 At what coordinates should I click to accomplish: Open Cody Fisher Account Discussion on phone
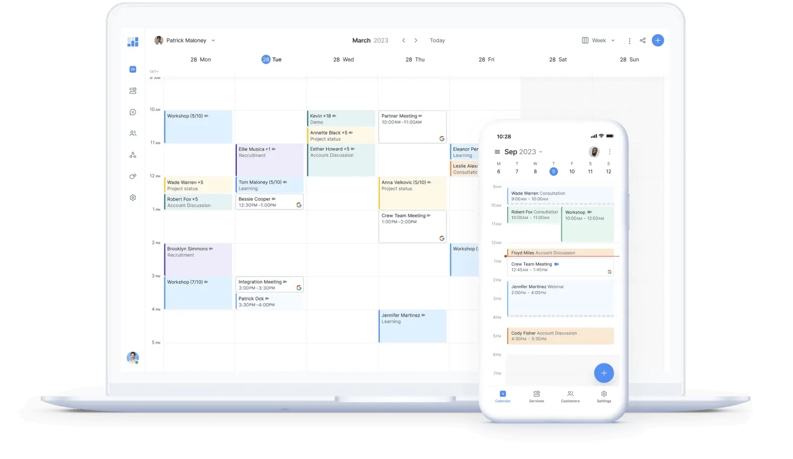(560, 336)
